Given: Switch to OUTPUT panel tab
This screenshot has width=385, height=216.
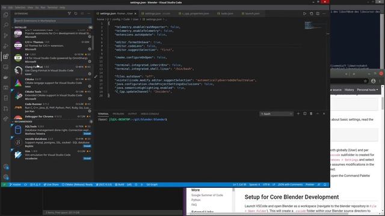Looking at the screenshot, I should click(x=132, y=114).
